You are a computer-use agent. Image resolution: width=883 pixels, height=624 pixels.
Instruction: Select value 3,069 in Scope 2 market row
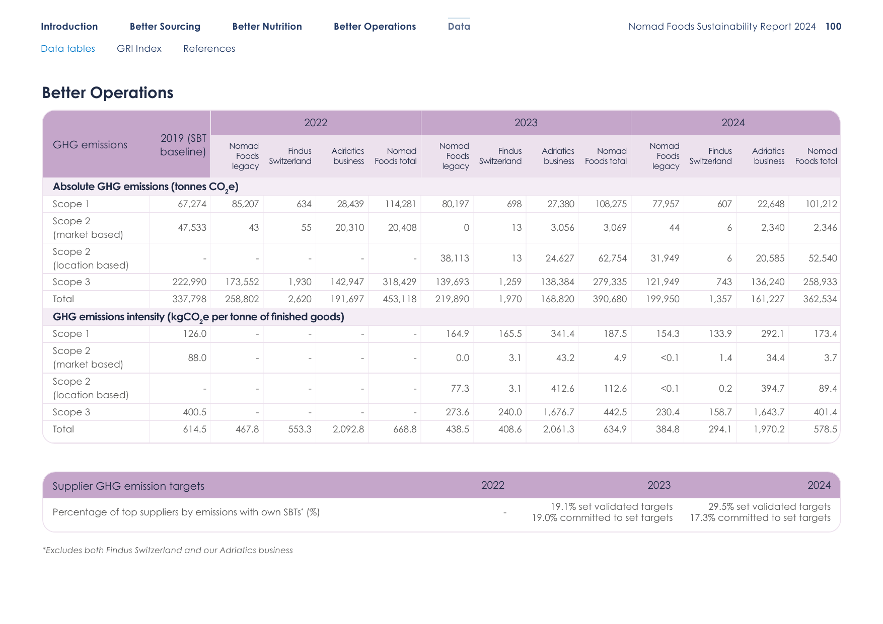pos(615,228)
